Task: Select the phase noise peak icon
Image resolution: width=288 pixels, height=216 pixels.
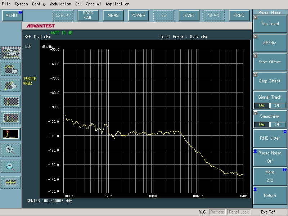Action: (x=11, y=134)
